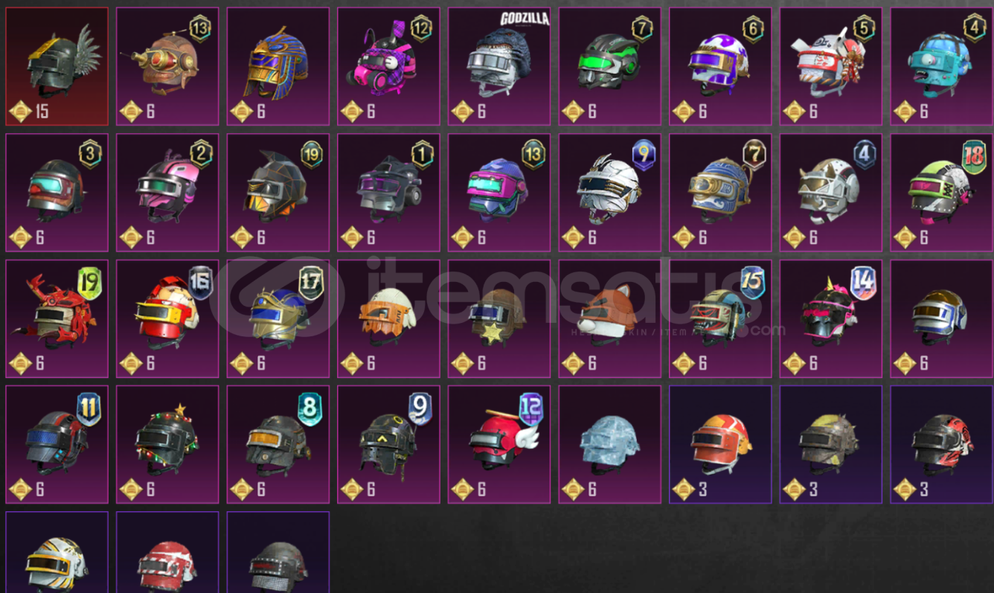The width and height of the screenshot is (994, 593).
Task: Pick the red helmet with angel wing
Action: pyautogui.click(x=499, y=444)
